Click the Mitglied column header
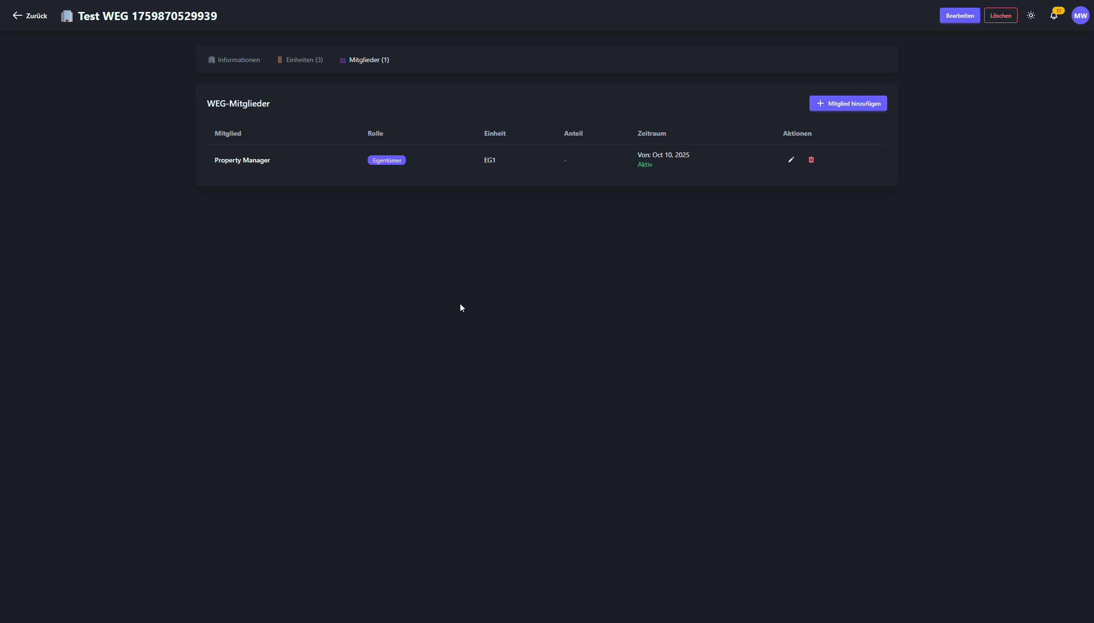Image resolution: width=1094 pixels, height=623 pixels. click(x=228, y=133)
